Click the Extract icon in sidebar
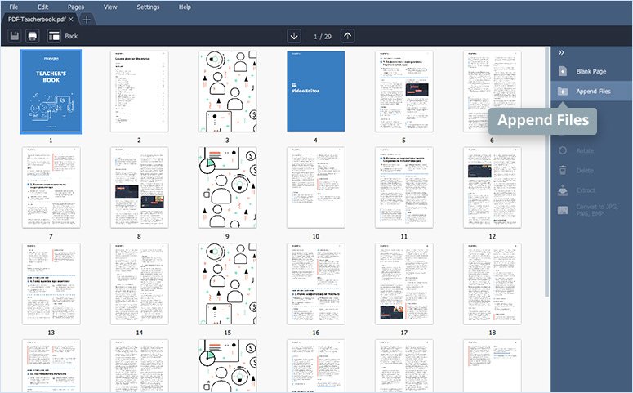The image size is (633, 393). tap(563, 190)
